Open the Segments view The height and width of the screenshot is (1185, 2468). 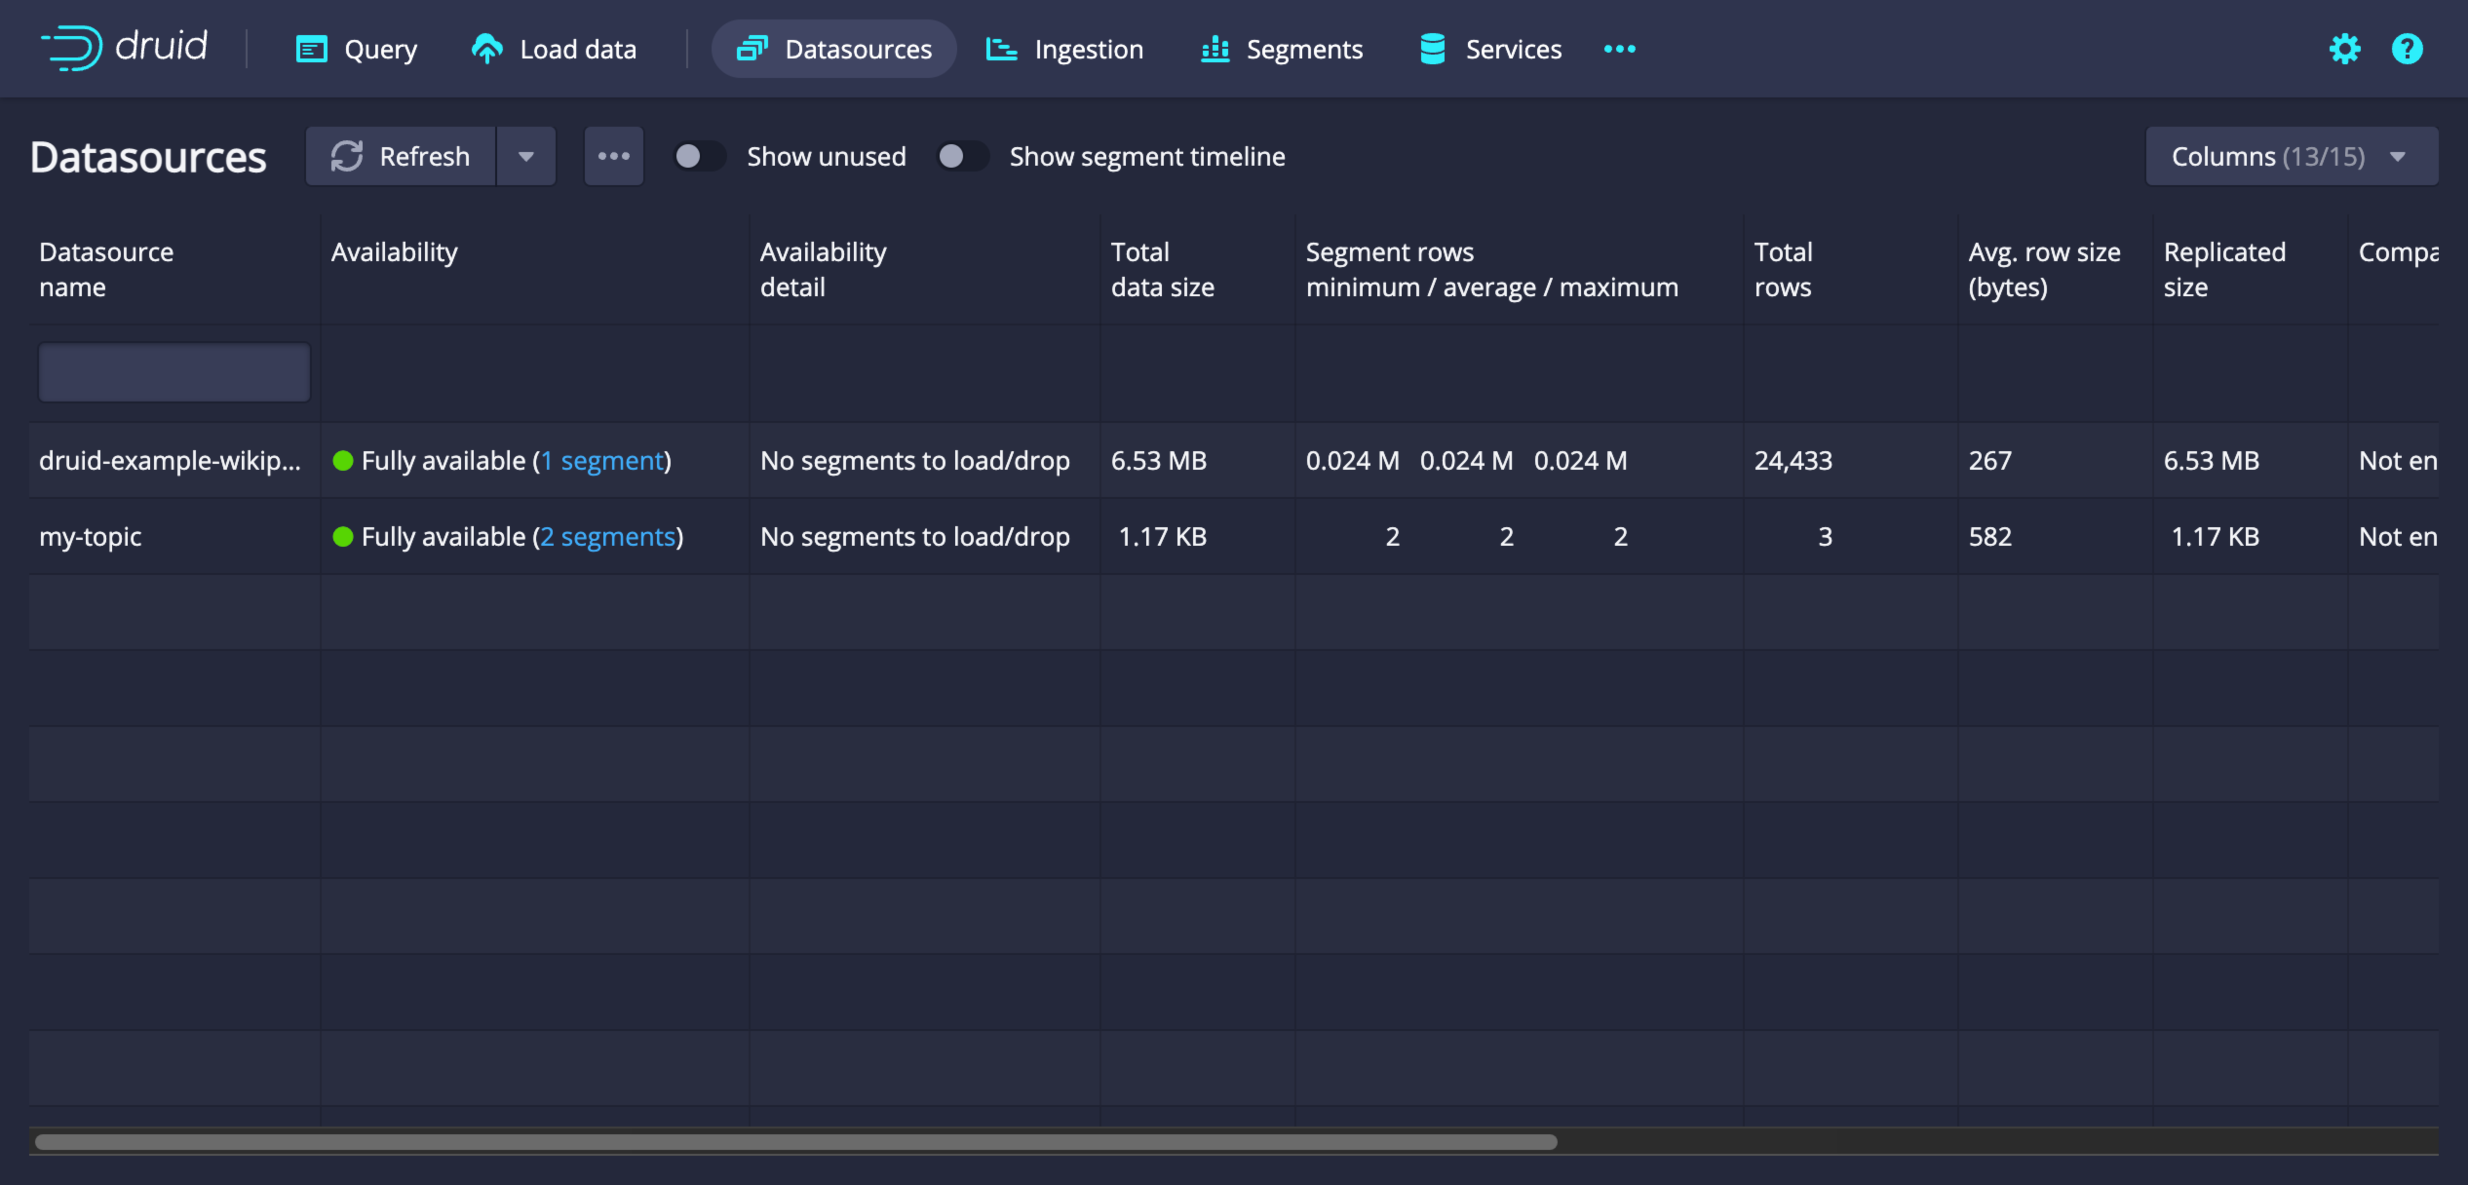(1281, 49)
